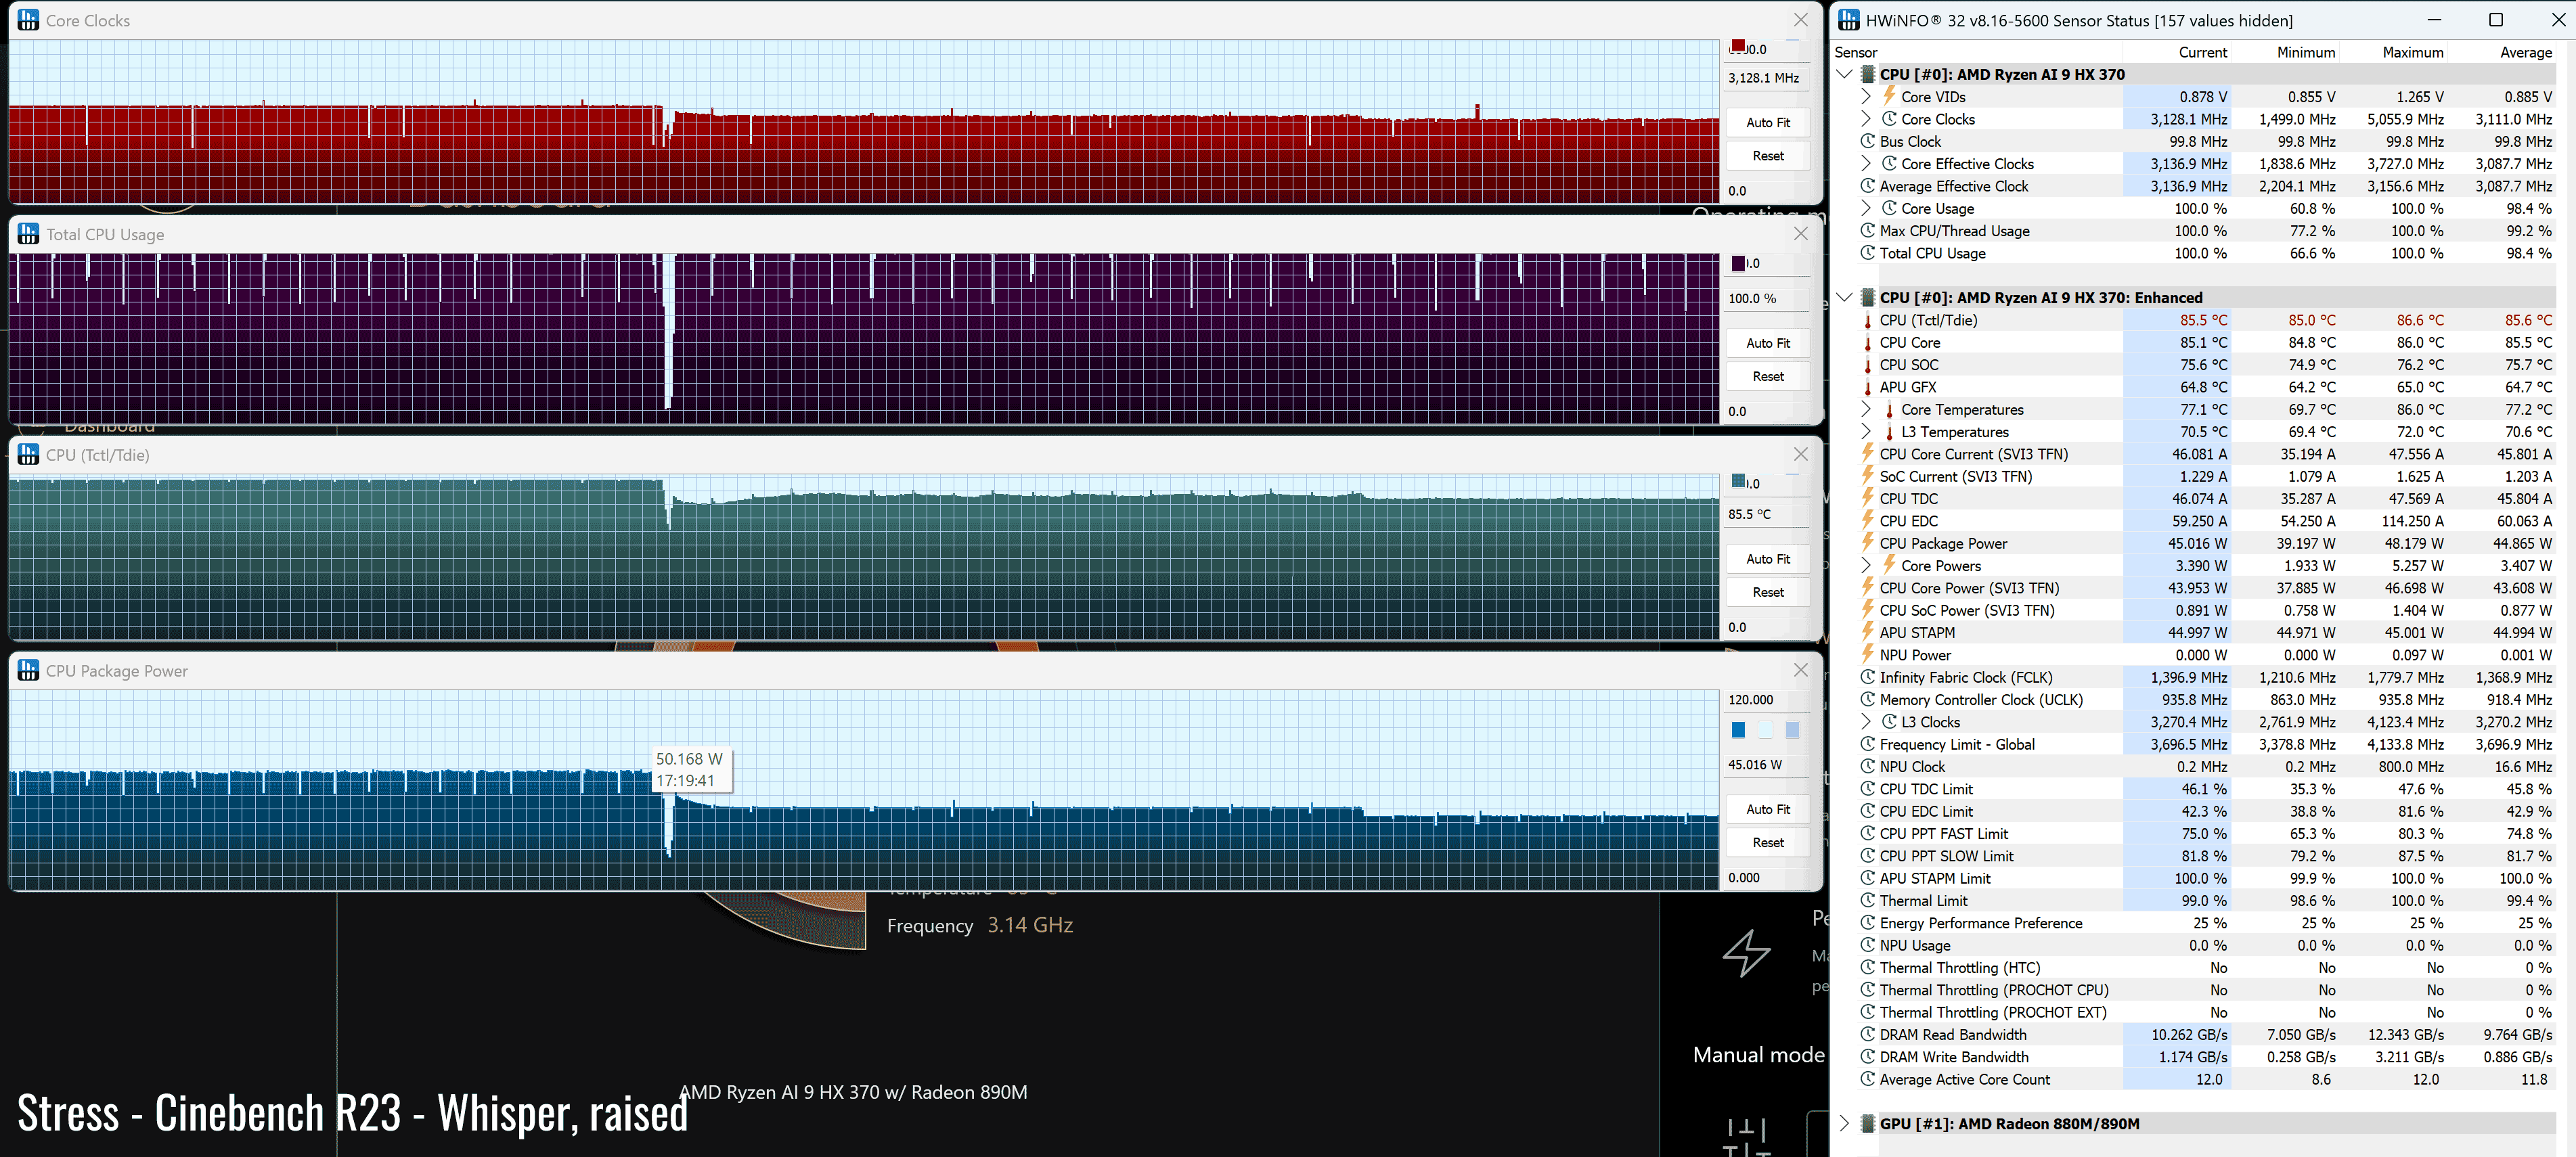The width and height of the screenshot is (2576, 1157).
Task: Click the CPU Package Power lightning icon
Action: click(x=1867, y=543)
